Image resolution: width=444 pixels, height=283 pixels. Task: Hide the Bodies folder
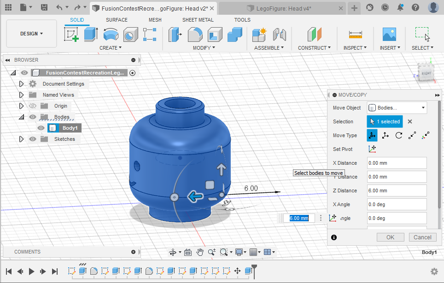coord(33,117)
